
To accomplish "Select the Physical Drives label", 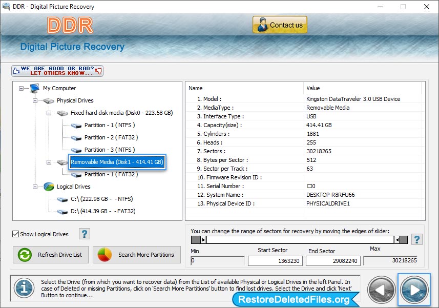I will 75,100.
